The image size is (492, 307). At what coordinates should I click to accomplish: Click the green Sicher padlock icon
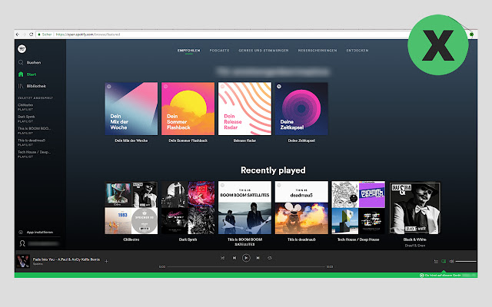tap(39, 35)
